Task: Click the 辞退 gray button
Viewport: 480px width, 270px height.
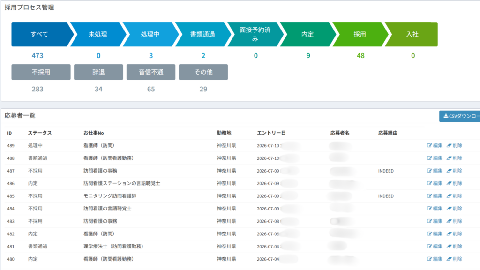Action: pyautogui.click(x=98, y=72)
